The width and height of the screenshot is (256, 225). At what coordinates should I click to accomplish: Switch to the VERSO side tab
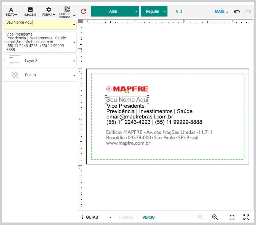[x=148, y=217]
